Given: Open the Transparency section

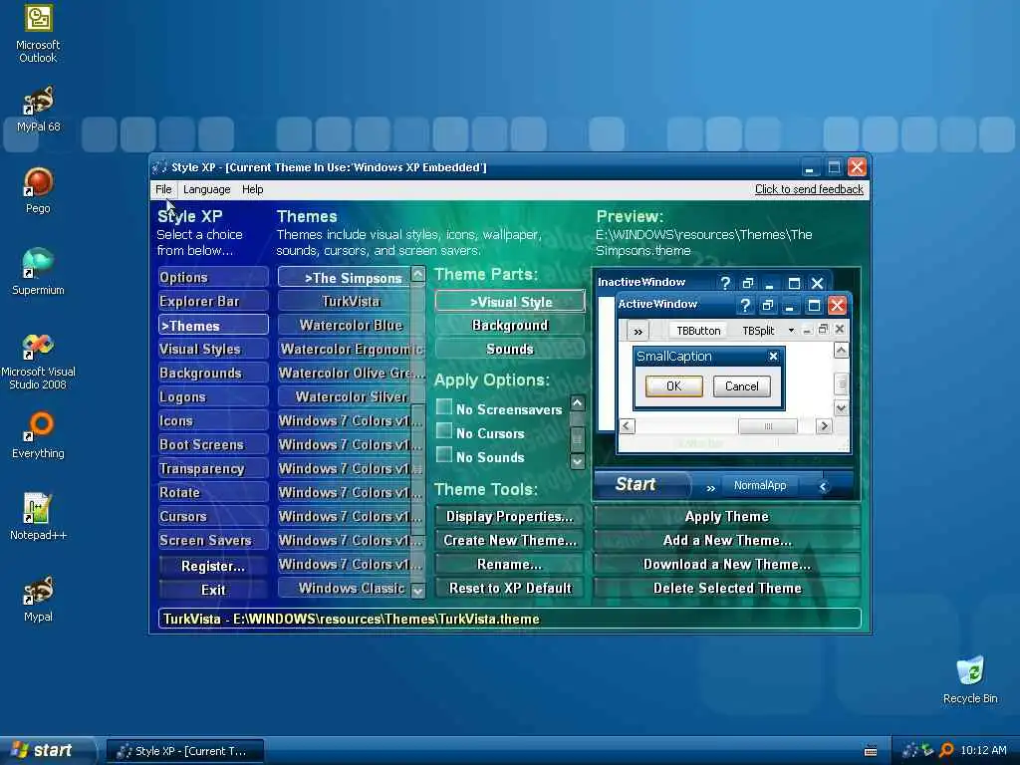Looking at the screenshot, I should pos(213,469).
